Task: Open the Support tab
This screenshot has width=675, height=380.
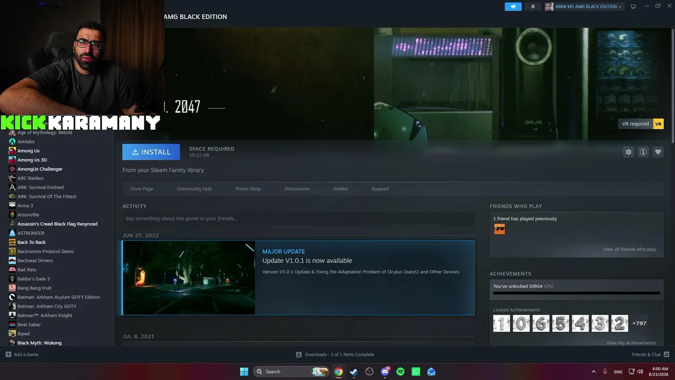Action: pyautogui.click(x=380, y=188)
